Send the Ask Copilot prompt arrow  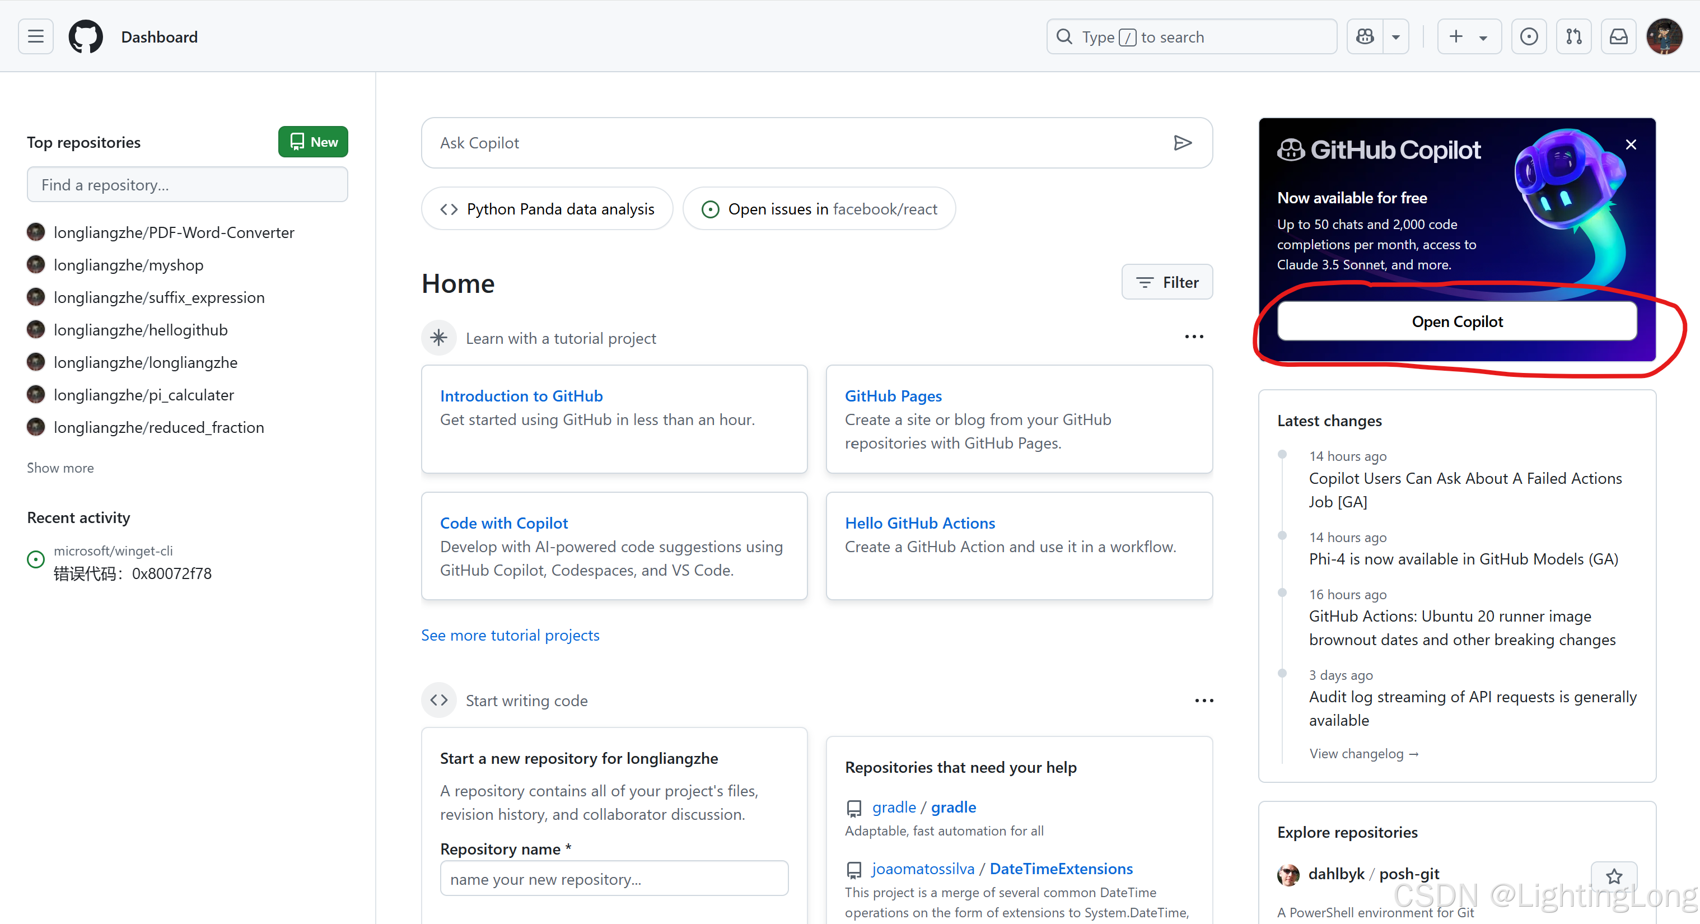(1183, 143)
